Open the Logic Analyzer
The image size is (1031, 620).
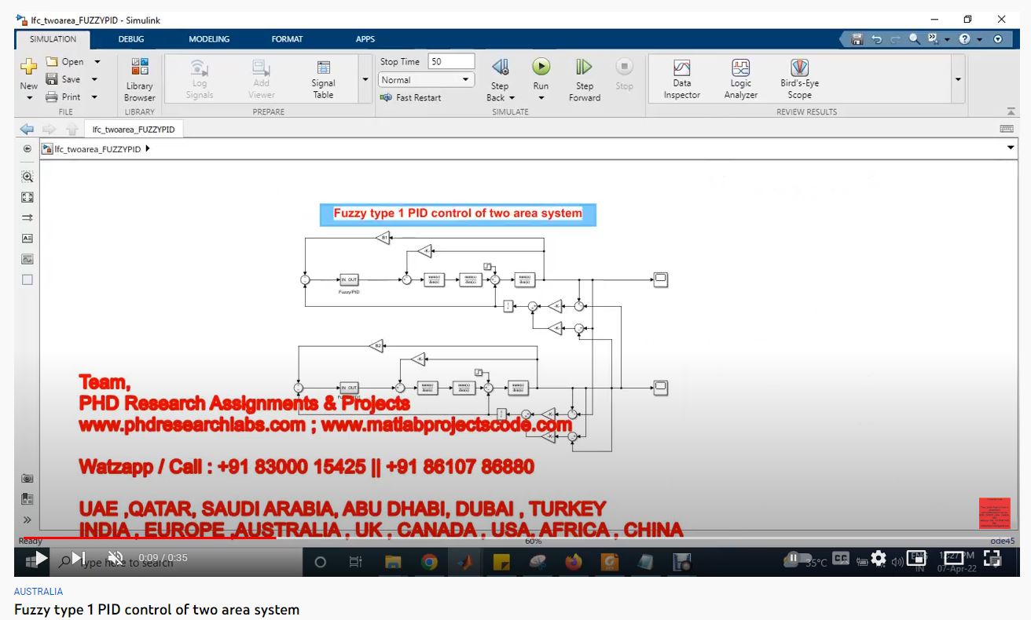click(740, 79)
